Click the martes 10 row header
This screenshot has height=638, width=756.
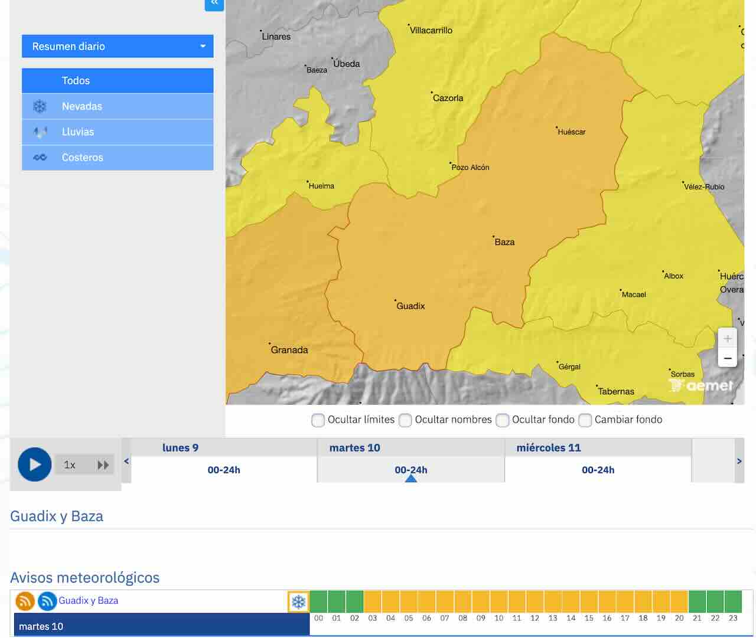162,626
